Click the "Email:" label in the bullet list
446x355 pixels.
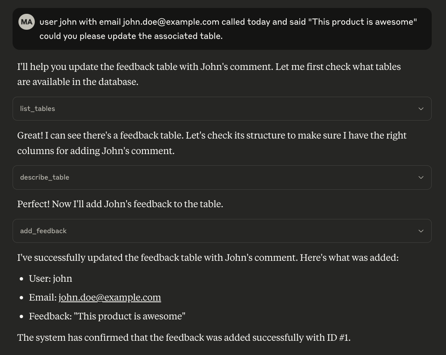[x=43, y=297]
